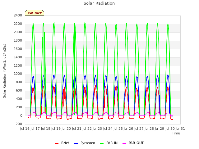199x149 pixels.
Task: Click the Y-axis label Solar Radiation (W/m2, uE/m2/s)
Action: click(4, 71)
